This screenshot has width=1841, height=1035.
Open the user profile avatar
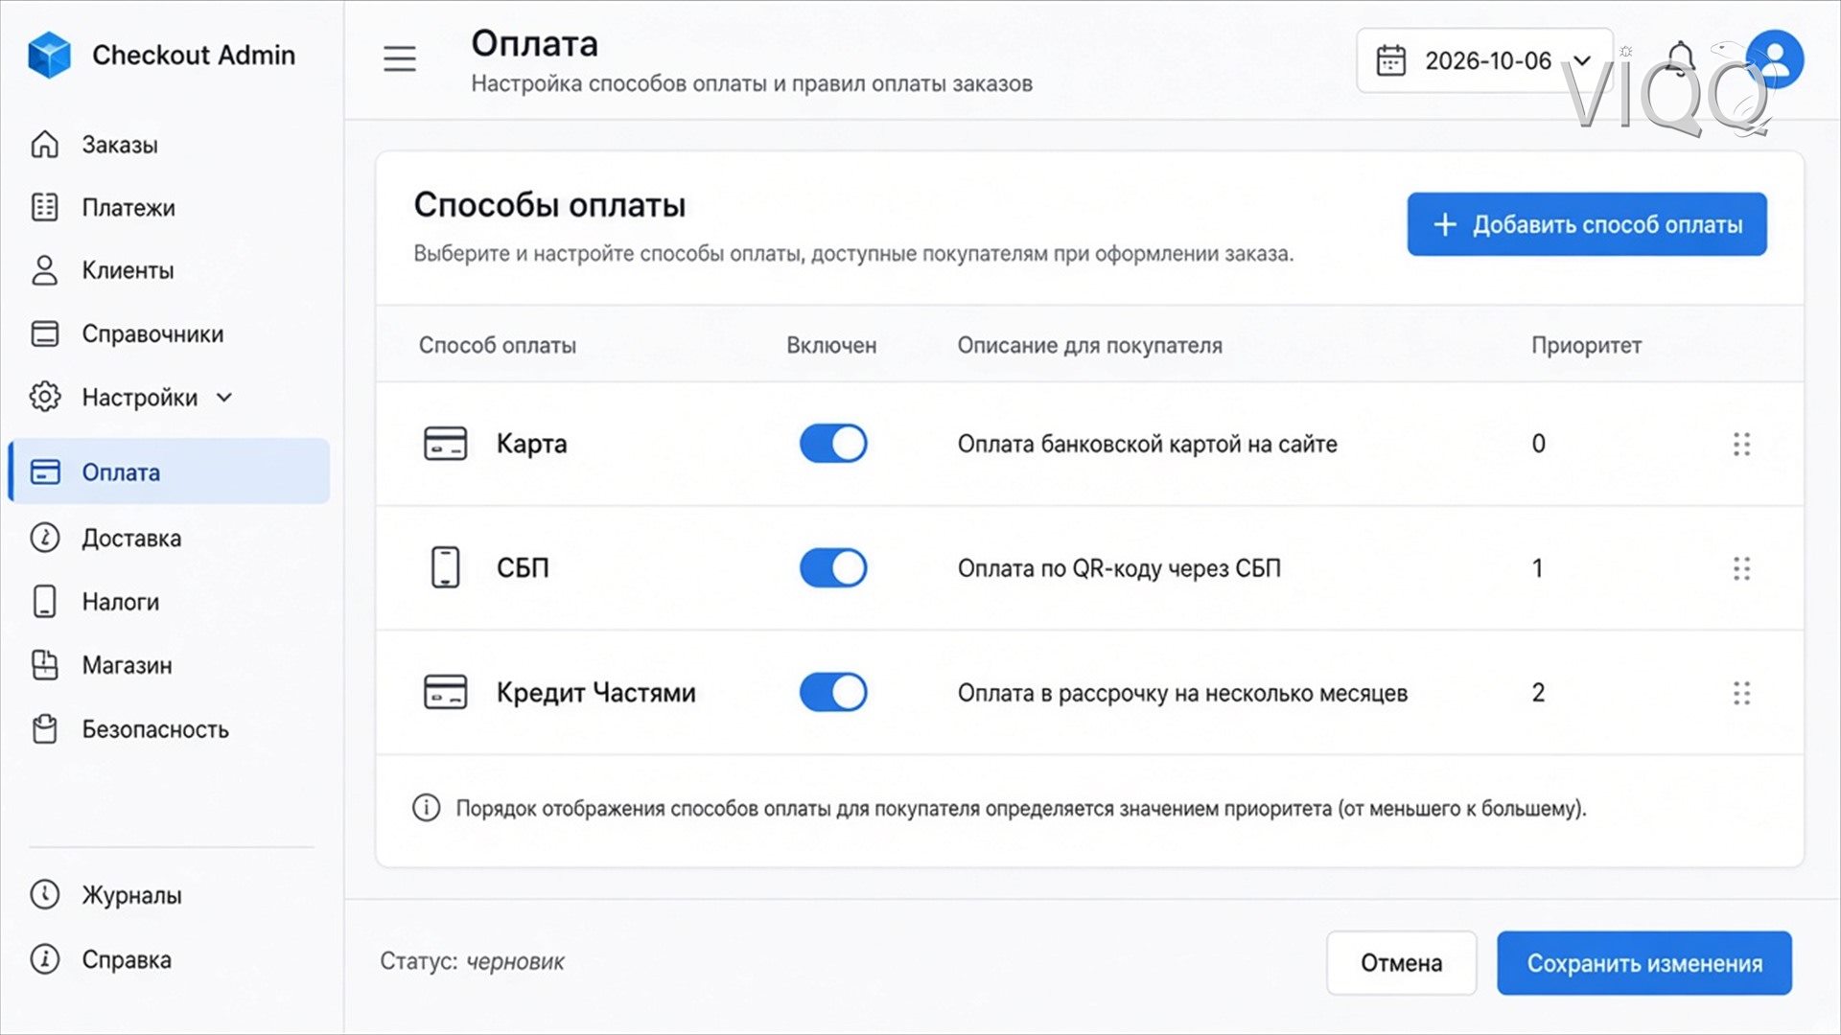1775,59
